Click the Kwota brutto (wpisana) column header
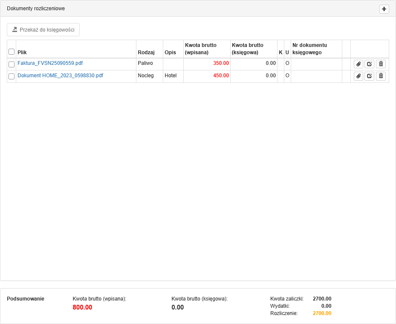This screenshot has height=324, width=396. click(x=201, y=49)
